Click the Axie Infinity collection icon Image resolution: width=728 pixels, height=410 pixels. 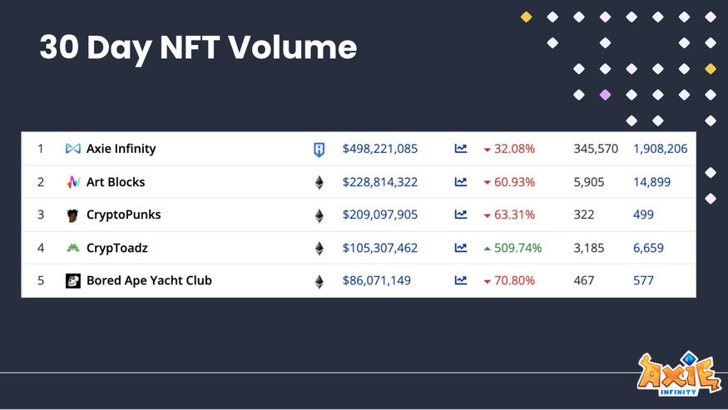coord(72,149)
